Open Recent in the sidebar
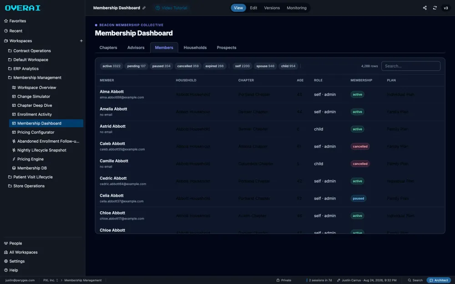 click(x=13, y=31)
